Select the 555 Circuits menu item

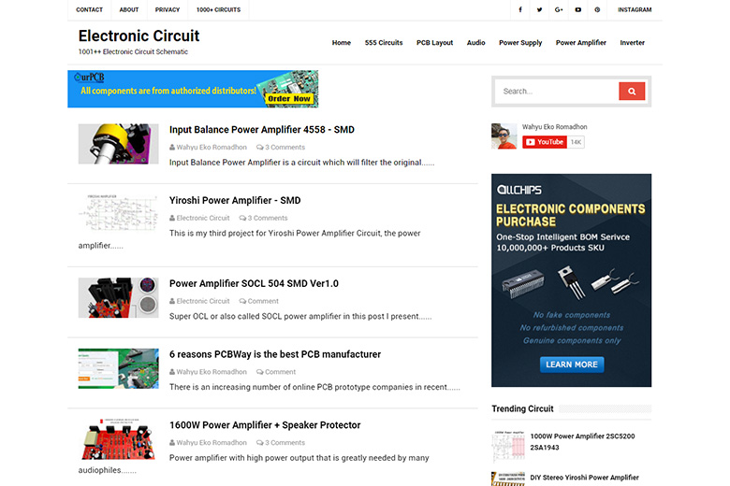coord(384,43)
